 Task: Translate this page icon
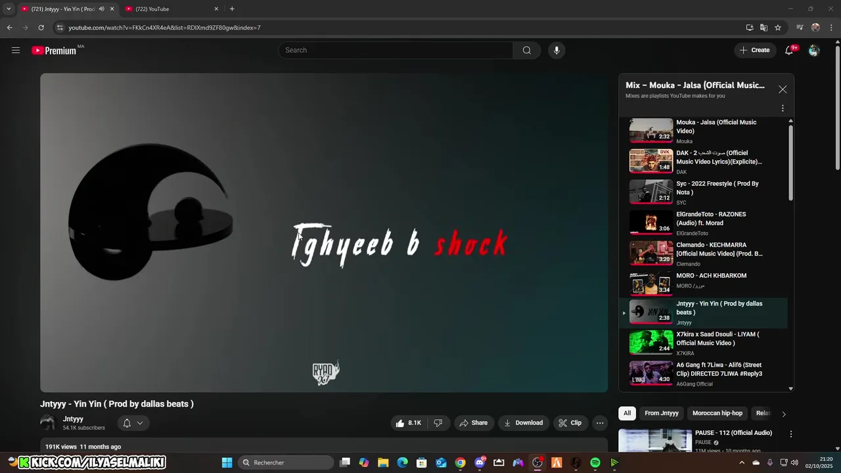coord(763,28)
